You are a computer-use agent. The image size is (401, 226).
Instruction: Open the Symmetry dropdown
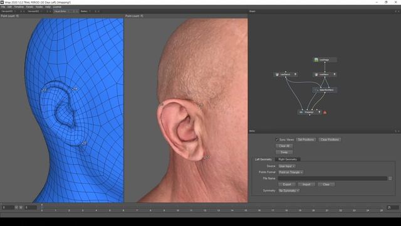click(x=289, y=191)
